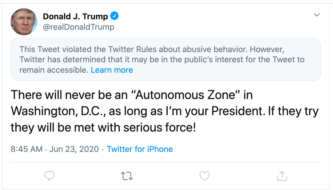This screenshot has height=190, width=333.
Task: Open the Donald J. Trump display name
Action: coord(75,17)
